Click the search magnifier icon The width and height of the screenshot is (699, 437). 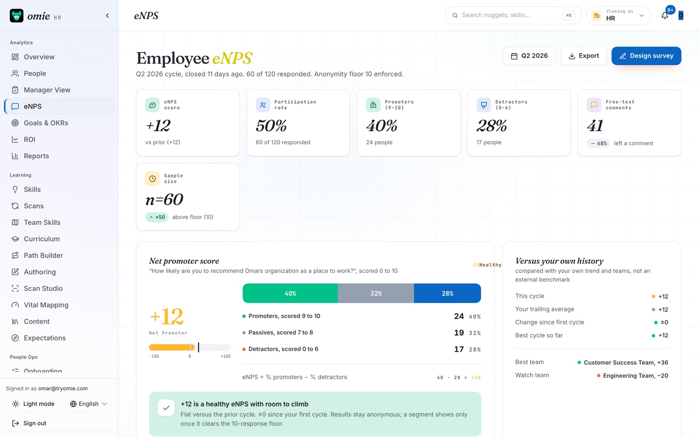(x=455, y=15)
